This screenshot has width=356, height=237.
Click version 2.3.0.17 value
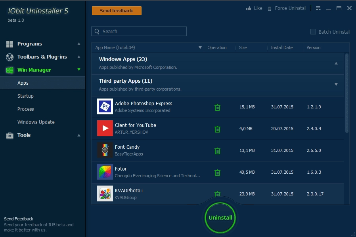click(x=315, y=194)
